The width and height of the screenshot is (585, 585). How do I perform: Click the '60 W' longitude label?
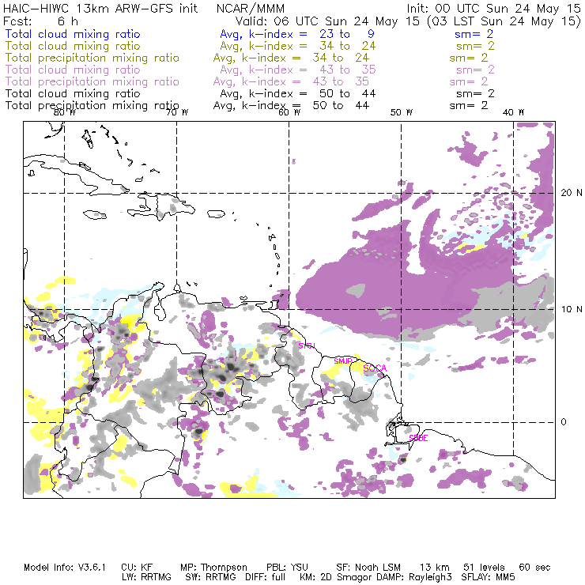click(289, 112)
